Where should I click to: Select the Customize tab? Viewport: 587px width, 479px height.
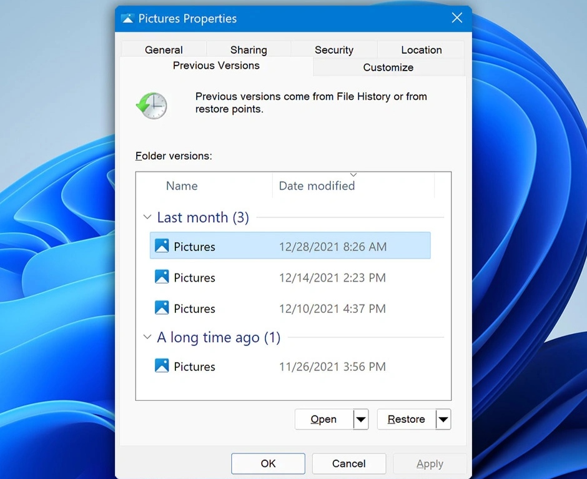pos(388,67)
